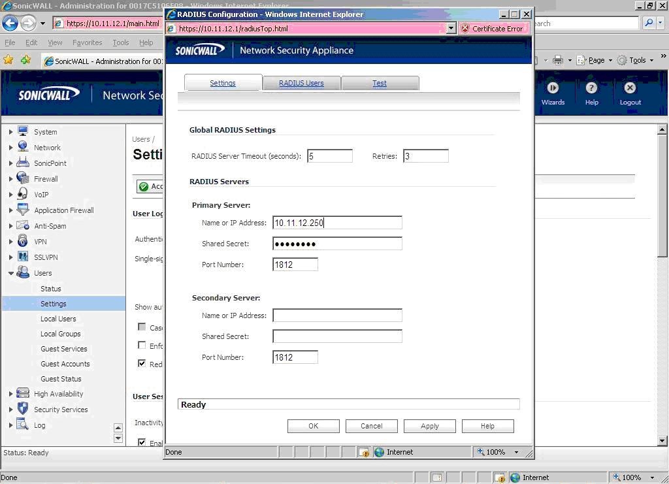Click the VPN lock icon in sidebar

pos(23,241)
